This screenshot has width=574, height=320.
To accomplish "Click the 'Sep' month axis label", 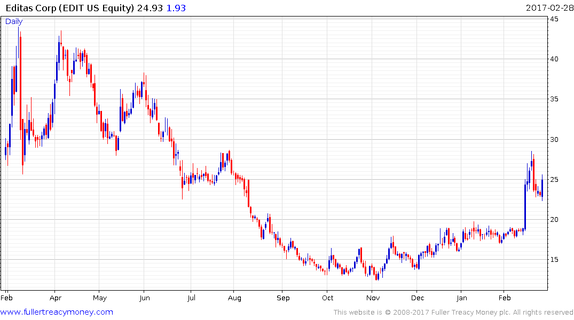I will (x=283, y=298).
